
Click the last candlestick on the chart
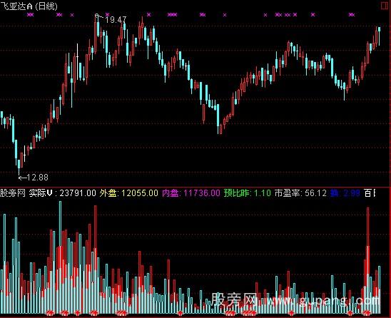coord(380,36)
